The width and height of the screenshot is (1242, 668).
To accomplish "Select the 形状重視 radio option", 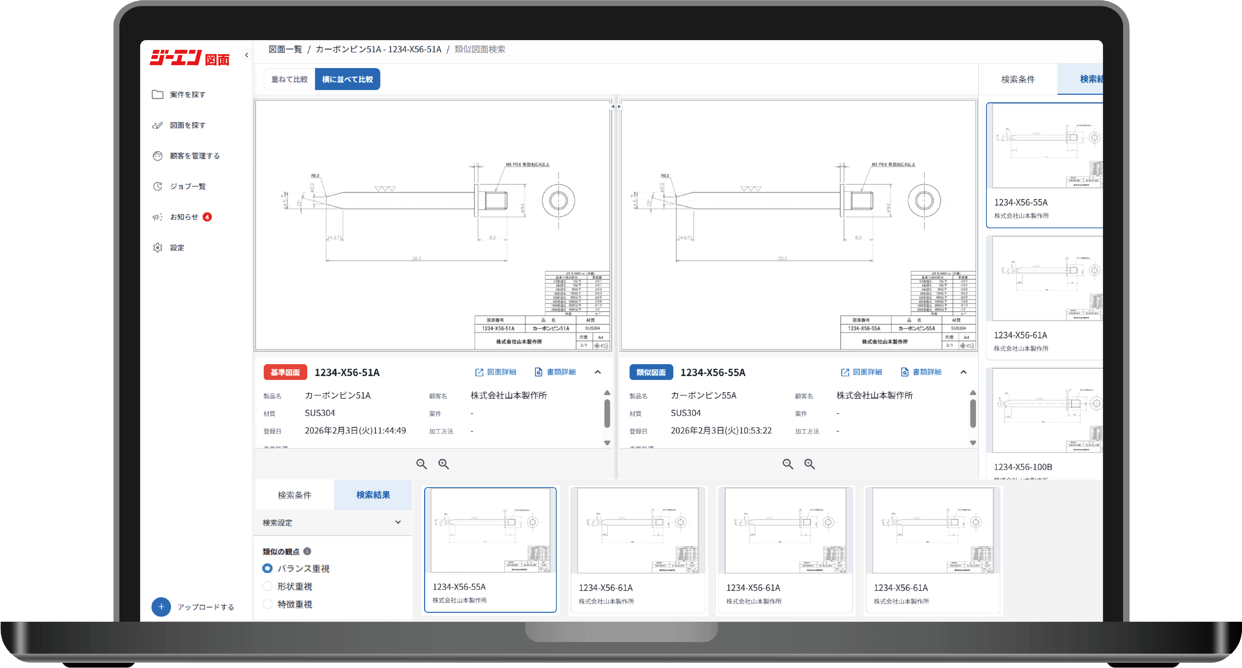I will (267, 586).
